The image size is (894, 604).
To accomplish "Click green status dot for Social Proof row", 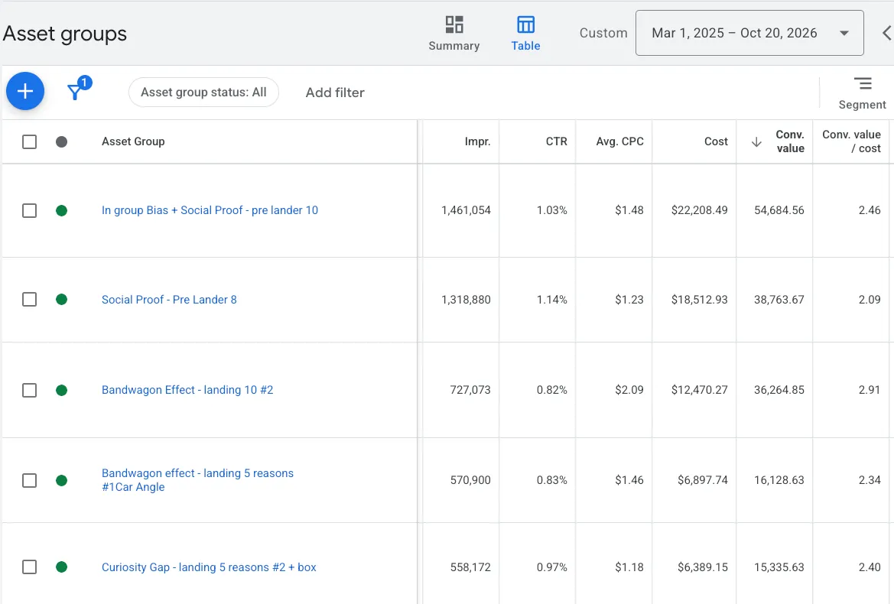I will click(62, 300).
